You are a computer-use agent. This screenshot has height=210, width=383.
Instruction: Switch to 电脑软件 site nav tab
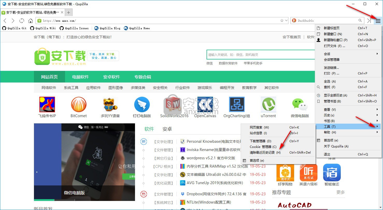click(x=80, y=77)
